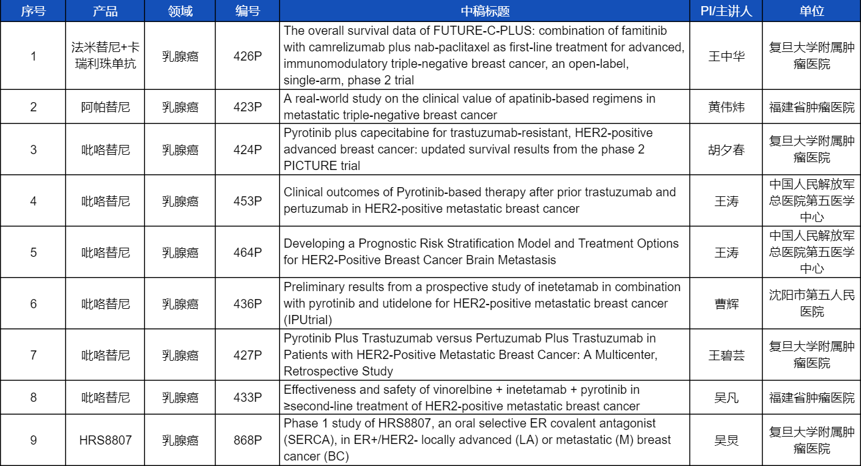Click the PI/主讲人 column header

pos(726,11)
